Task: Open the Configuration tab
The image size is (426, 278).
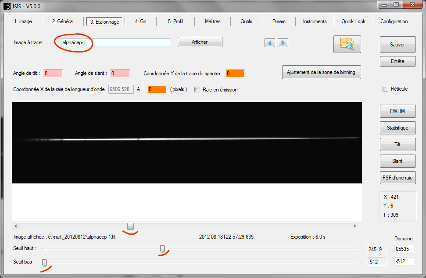Action: point(394,21)
